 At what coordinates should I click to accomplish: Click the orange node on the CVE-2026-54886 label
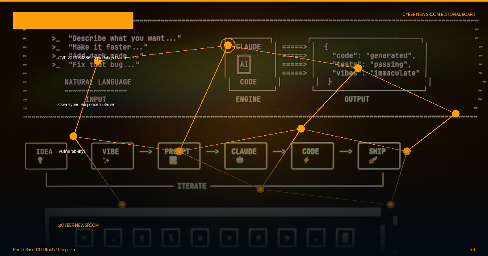click(98, 61)
